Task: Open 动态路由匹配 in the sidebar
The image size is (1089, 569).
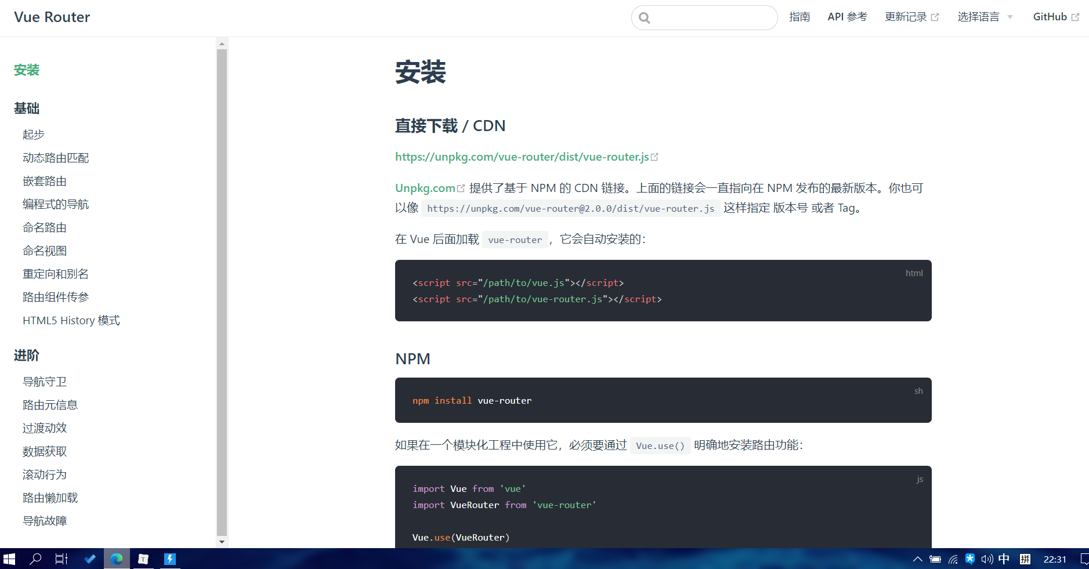Action: pos(56,158)
